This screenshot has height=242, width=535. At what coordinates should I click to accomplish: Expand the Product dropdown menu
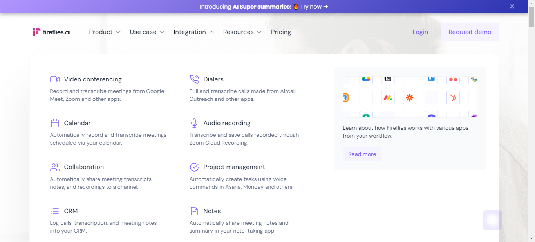pyautogui.click(x=105, y=32)
